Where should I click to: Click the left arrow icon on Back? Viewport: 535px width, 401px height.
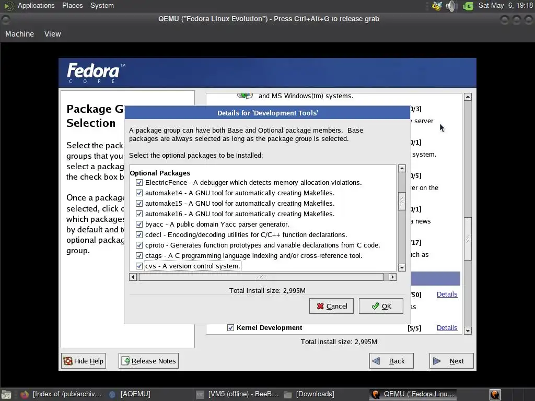[376, 361]
